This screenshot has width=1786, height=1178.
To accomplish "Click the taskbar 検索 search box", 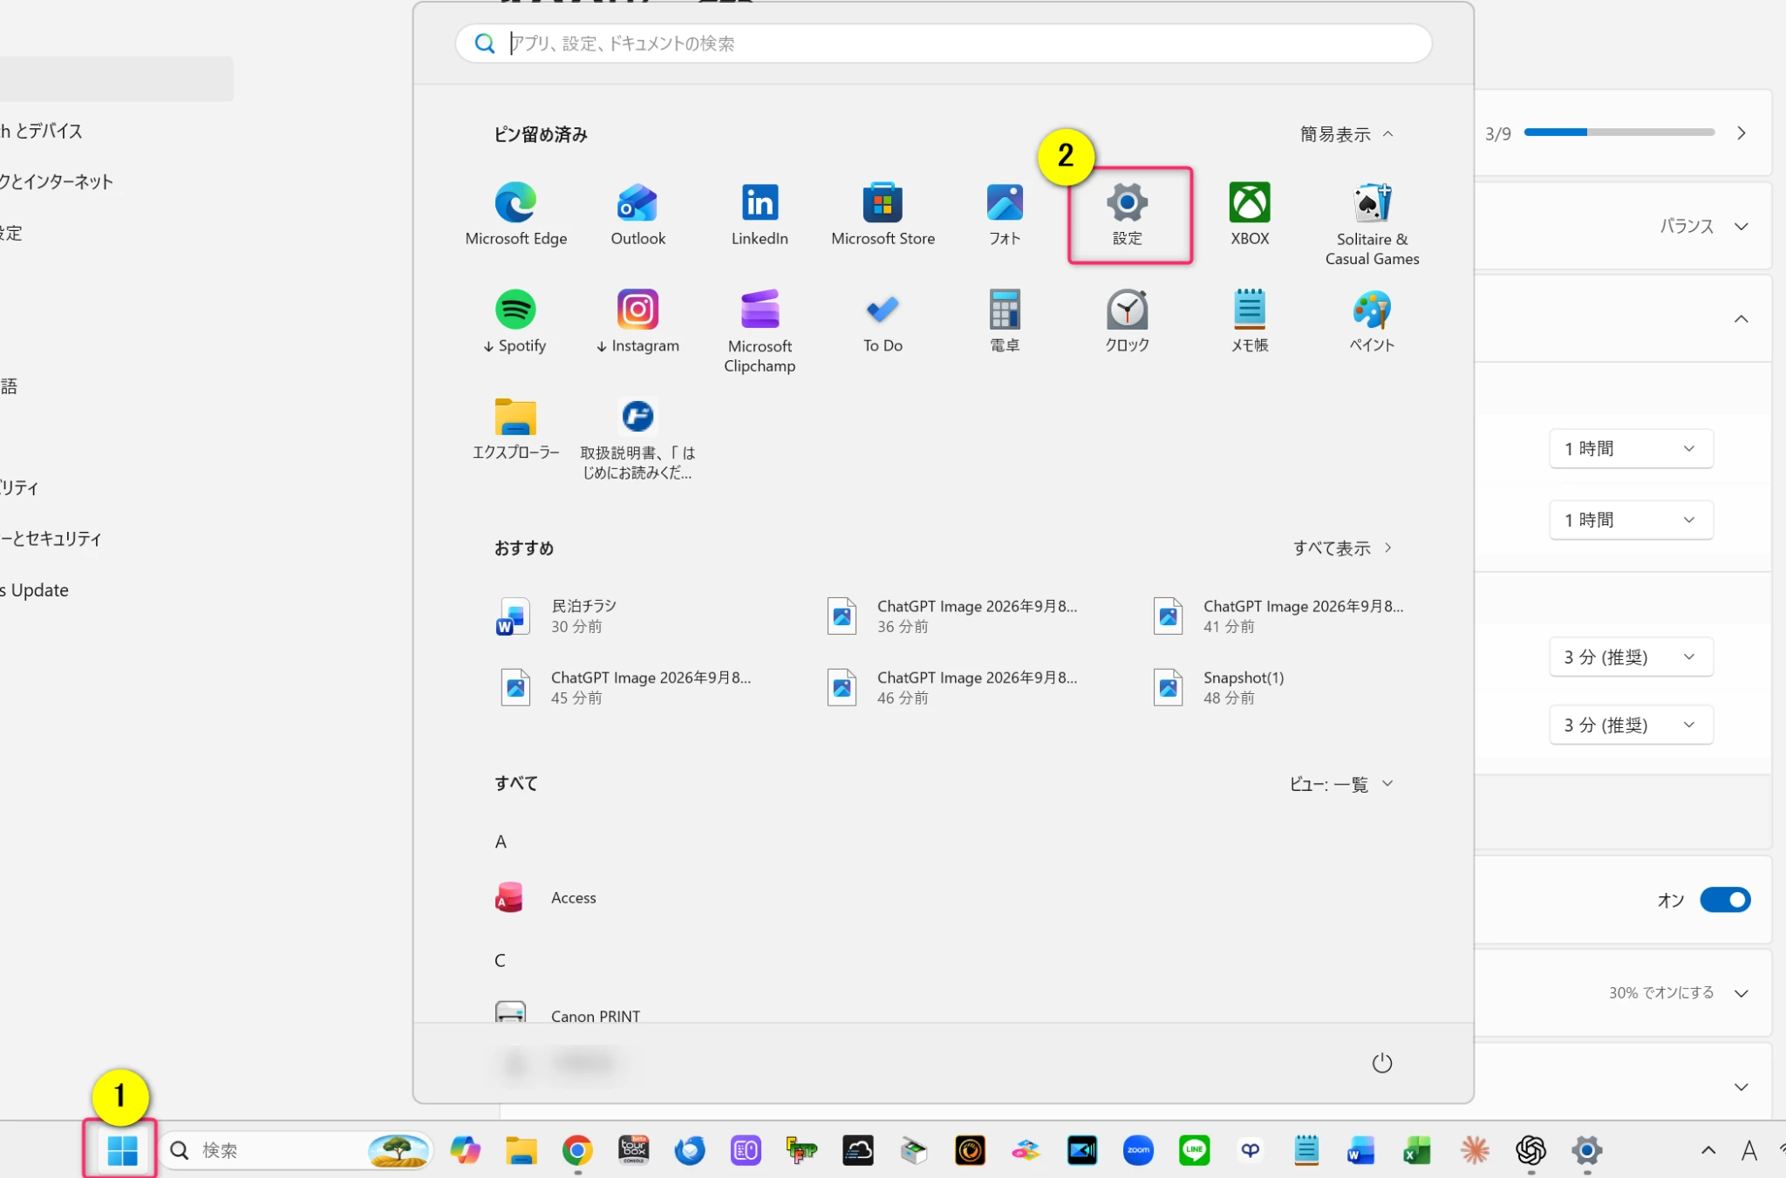I will [x=297, y=1150].
